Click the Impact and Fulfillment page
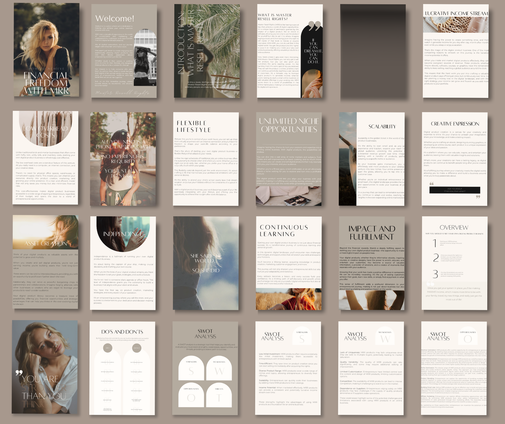Screen dimensions: 505x424 point(372,263)
